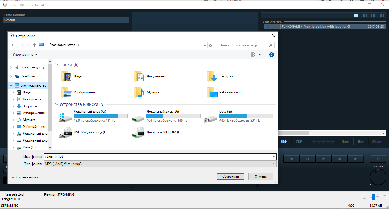Pause playback with the pause button
Viewport: 389px width, 209px height.
click(307, 159)
